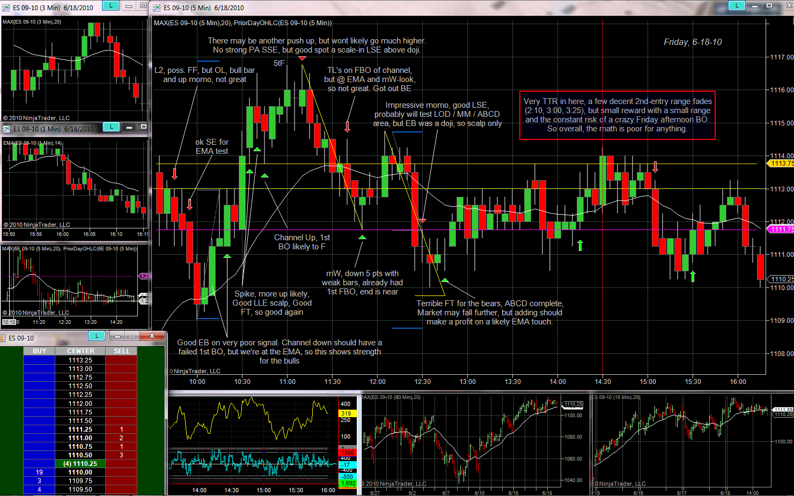794x496 pixels.
Task: Click the SELL column header in the SuperDOM
Action: pyautogui.click(x=121, y=351)
